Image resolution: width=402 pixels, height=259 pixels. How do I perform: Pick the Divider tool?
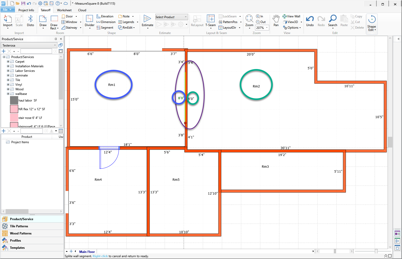[x=89, y=21]
